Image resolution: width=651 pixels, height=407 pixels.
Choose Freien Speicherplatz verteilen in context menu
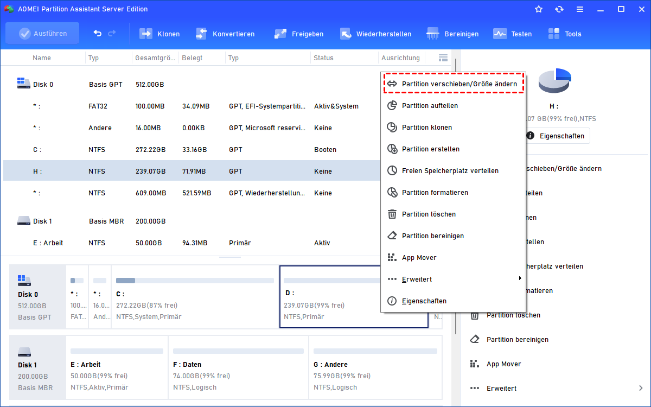coord(454,170)
